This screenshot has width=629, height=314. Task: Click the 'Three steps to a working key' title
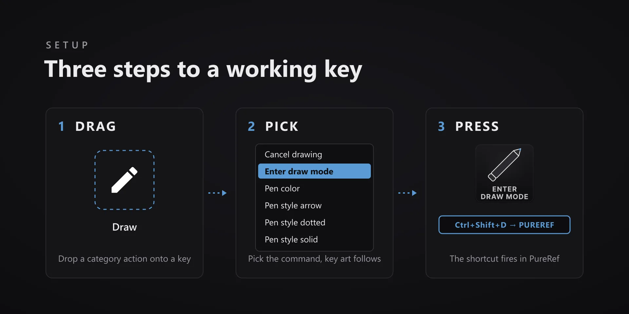tap(203, 69)
